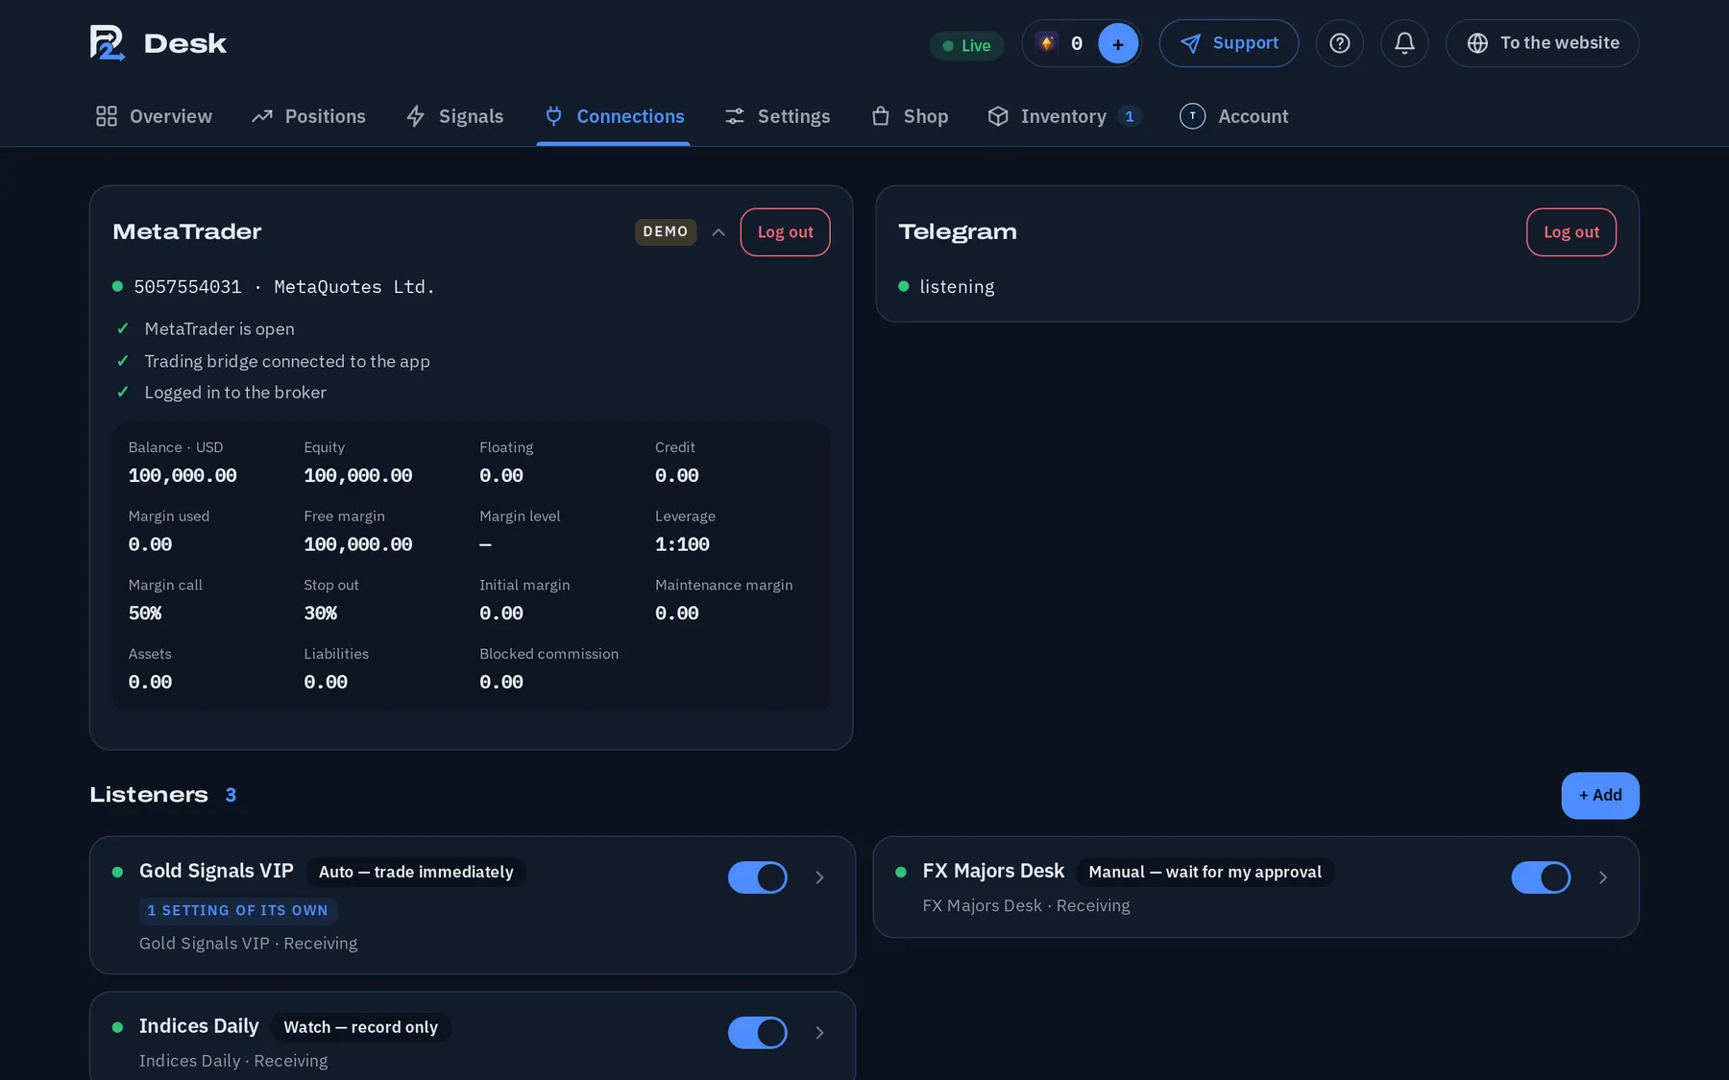This screenshot has height=1080, width=1729.
Task: Toggle the Gold Signals VIP listener switch
Action: (757, 877)
